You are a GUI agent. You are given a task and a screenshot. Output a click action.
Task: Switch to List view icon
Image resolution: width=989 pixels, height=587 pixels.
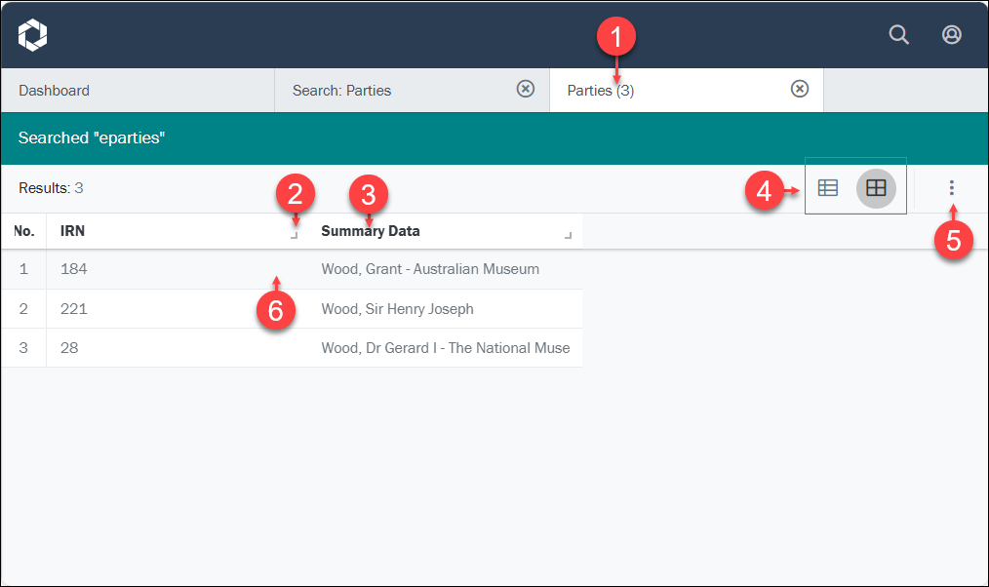coord(828,188)
